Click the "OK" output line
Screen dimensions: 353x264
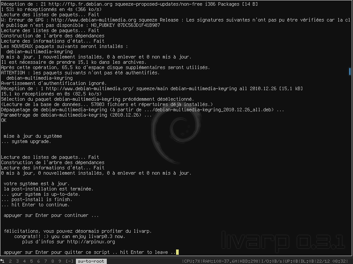click(4, 120)
